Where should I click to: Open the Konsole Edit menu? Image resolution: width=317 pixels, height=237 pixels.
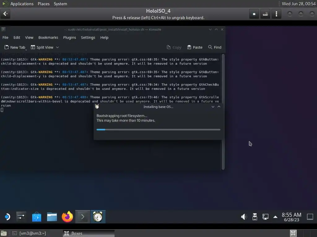point(17,37)
